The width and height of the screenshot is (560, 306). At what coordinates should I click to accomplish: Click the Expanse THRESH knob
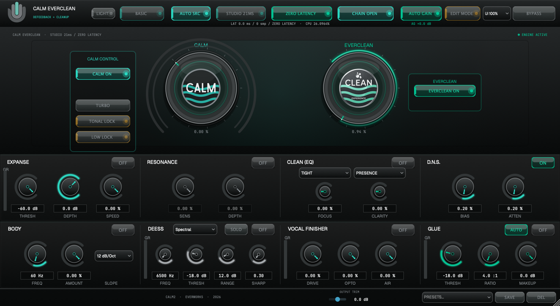click(x=27, y=187)
